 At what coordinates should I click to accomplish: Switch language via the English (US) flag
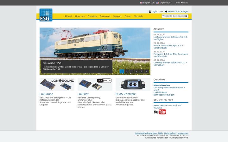(x=158, y=3)
